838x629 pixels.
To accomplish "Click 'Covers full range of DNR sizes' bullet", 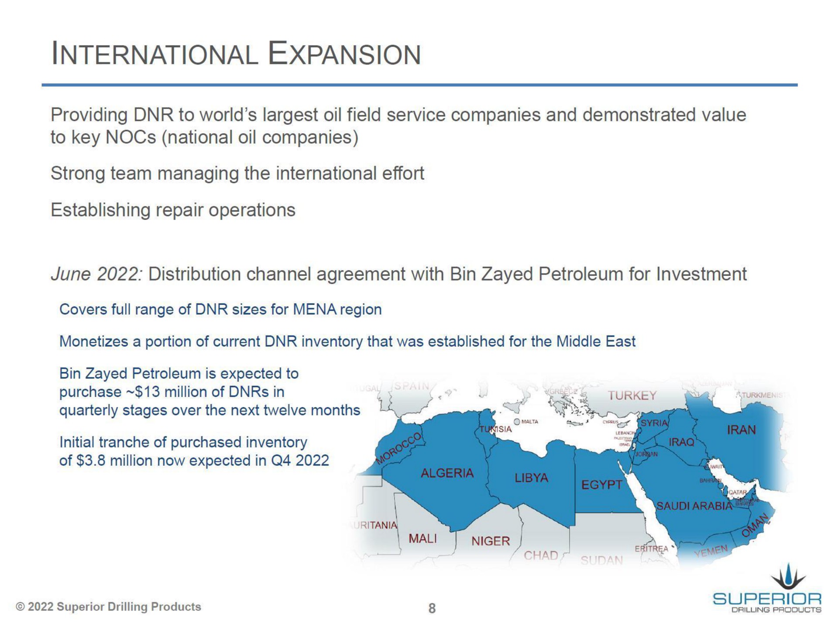I will (220, 310).
